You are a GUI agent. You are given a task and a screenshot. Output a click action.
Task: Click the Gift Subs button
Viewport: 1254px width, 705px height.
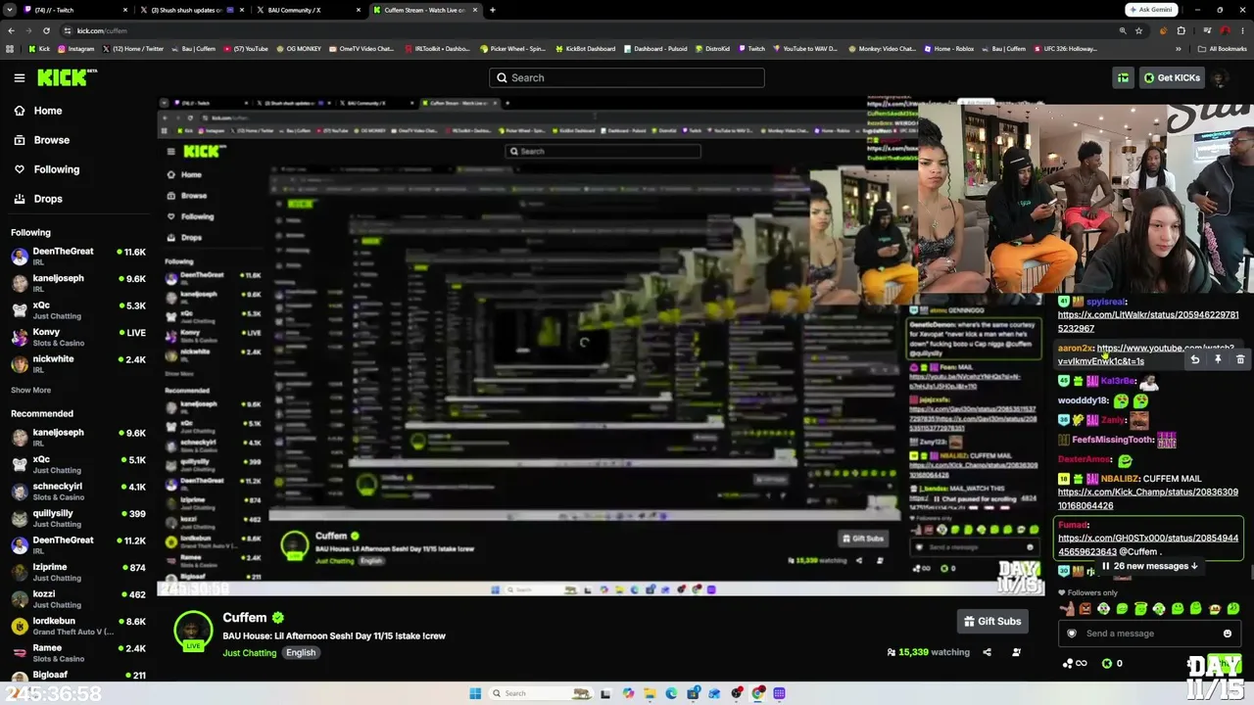pyautogui.click(x=991, y=621)
